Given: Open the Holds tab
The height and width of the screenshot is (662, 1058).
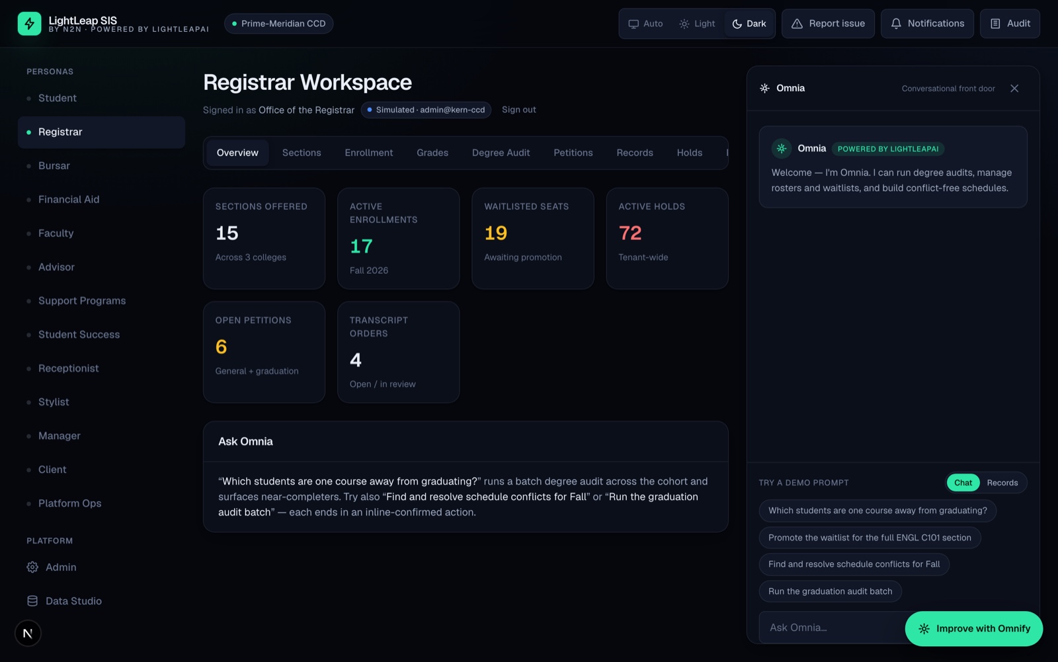Looking at the screenshot, I should [x=690, y=153].
